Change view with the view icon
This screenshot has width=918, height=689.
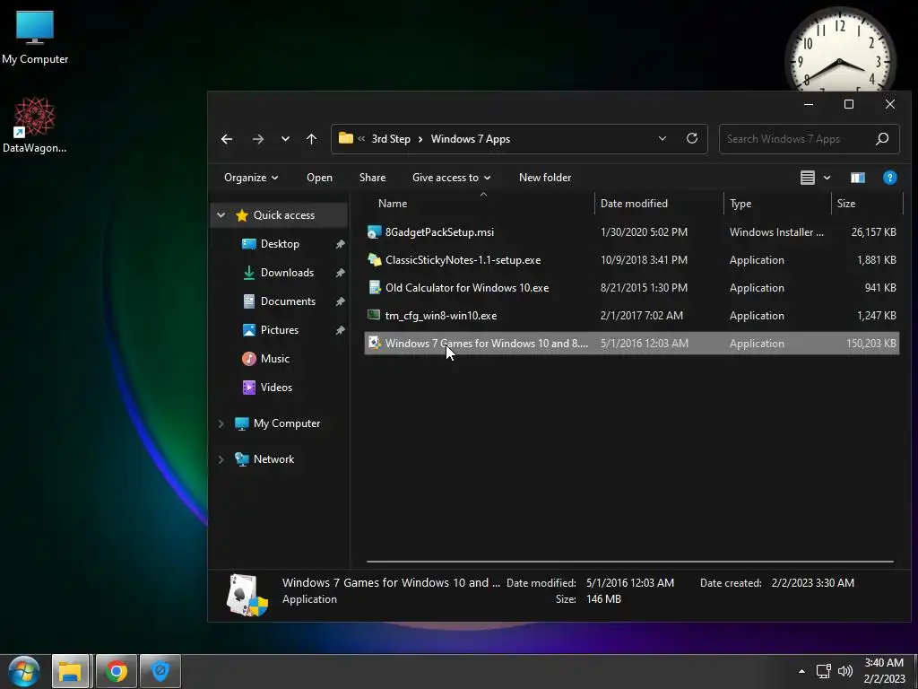808,178
